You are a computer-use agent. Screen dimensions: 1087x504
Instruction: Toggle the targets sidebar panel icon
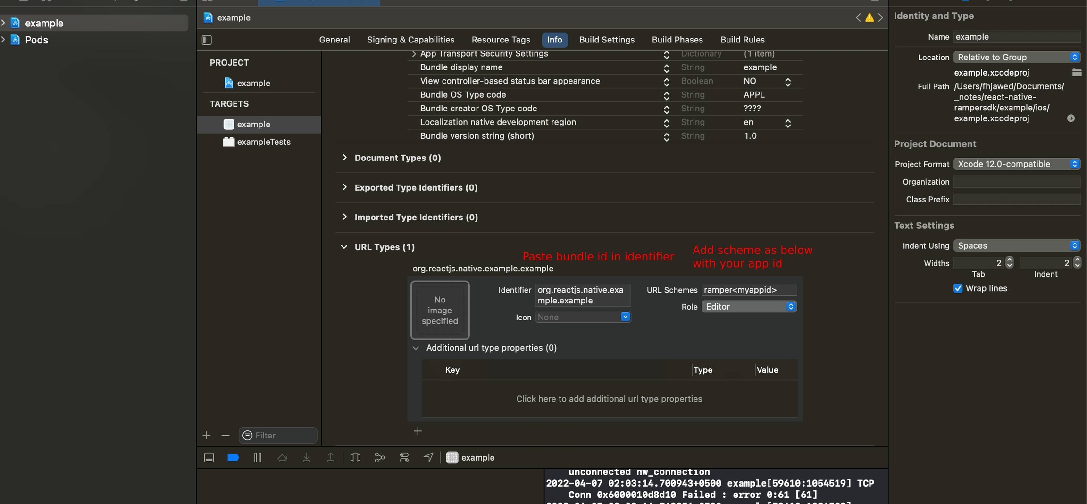(207, 40)
